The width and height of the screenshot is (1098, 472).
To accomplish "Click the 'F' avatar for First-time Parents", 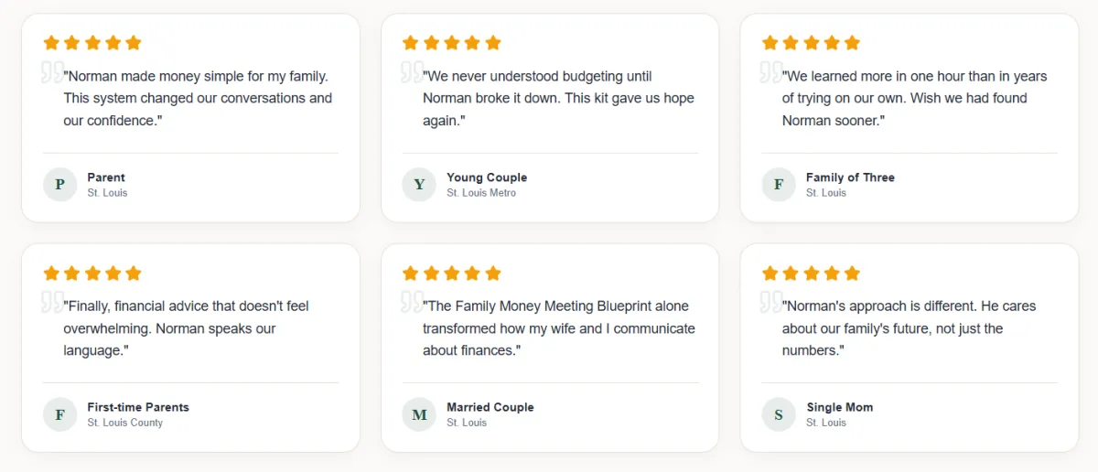I will 59,414.
